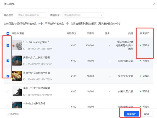
Task: Uncheck the checkbox for the ¥400 头极一分-女士长款半身裙 item
Action: pos(8,61)
